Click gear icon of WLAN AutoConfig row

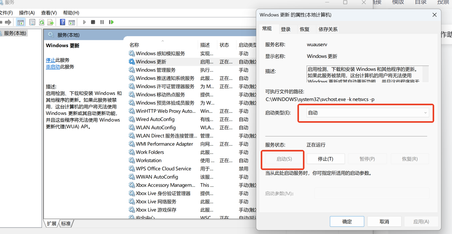point(132,127)
